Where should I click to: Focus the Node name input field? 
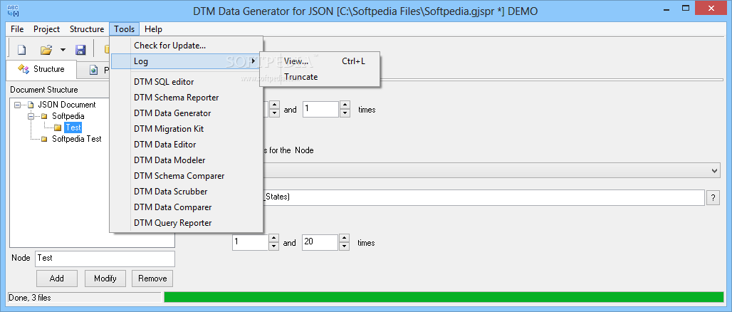pyautogui.click(x=105, y=259)
